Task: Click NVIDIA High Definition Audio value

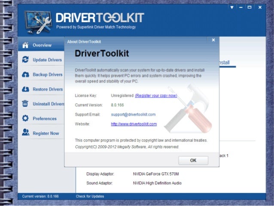Action: click(157, 183)
